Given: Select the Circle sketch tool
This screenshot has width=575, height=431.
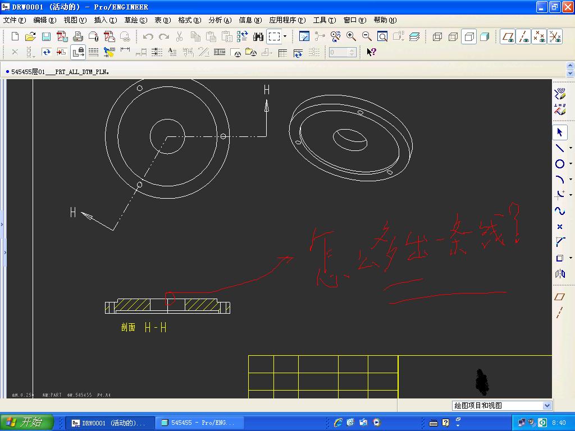Looking at the screenshot, I should pos(560,164).
